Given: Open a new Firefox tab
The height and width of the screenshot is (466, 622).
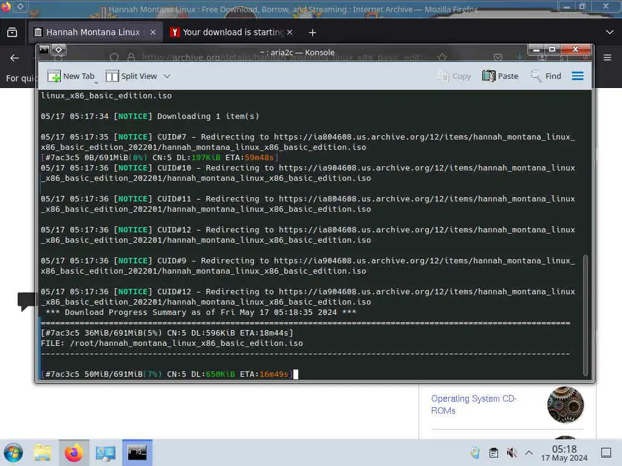Looking at the screenshot, I should tap(312, 33).
